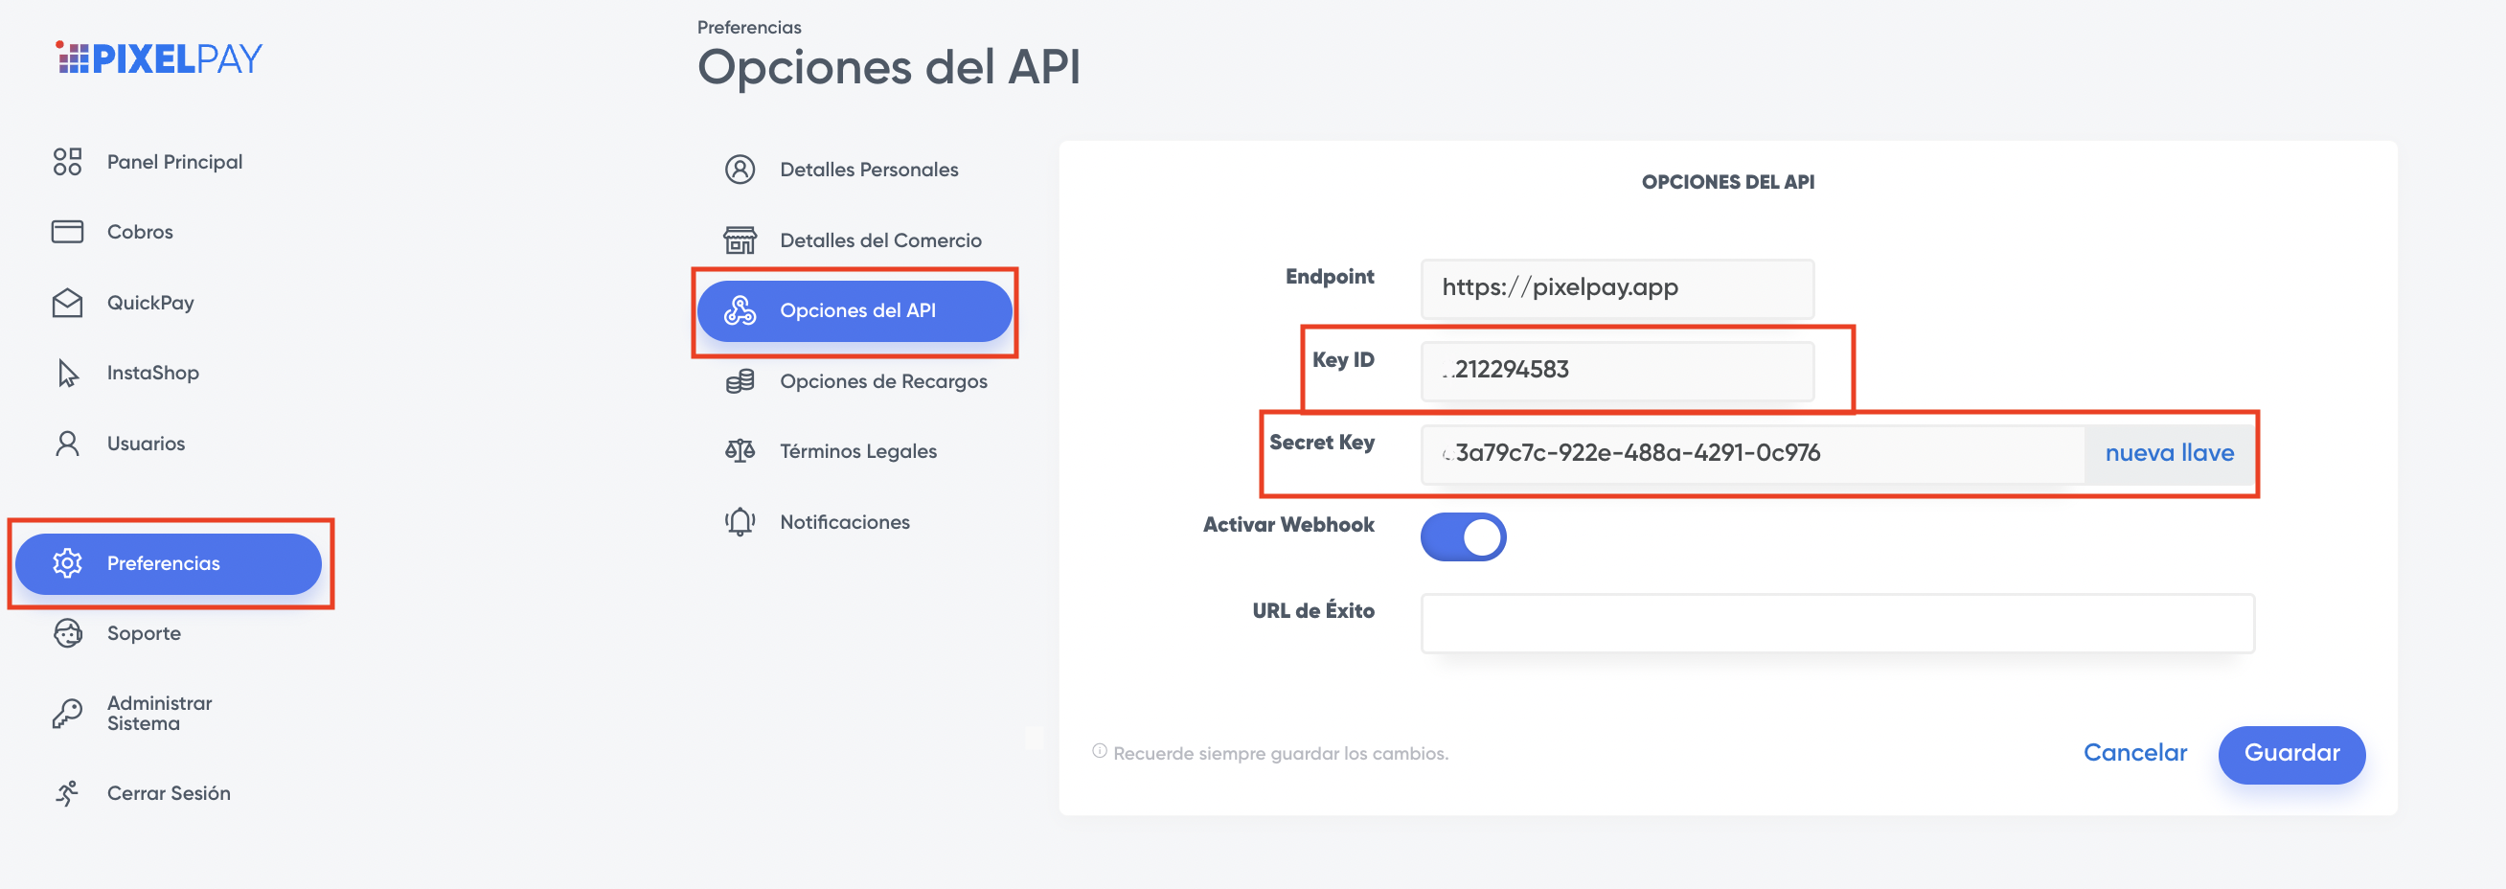Click the InstaShop cursor icon
Viewport: 2506px width, 889px height.
[67, 373]
